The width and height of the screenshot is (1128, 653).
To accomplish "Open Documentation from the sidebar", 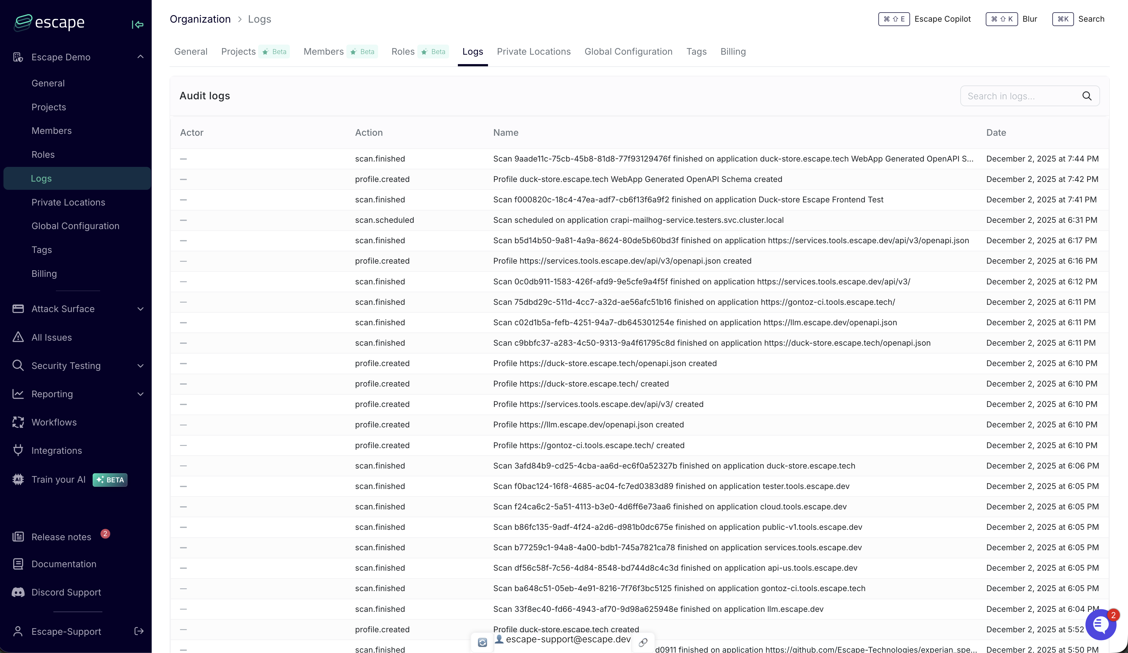I will point(63,564).
